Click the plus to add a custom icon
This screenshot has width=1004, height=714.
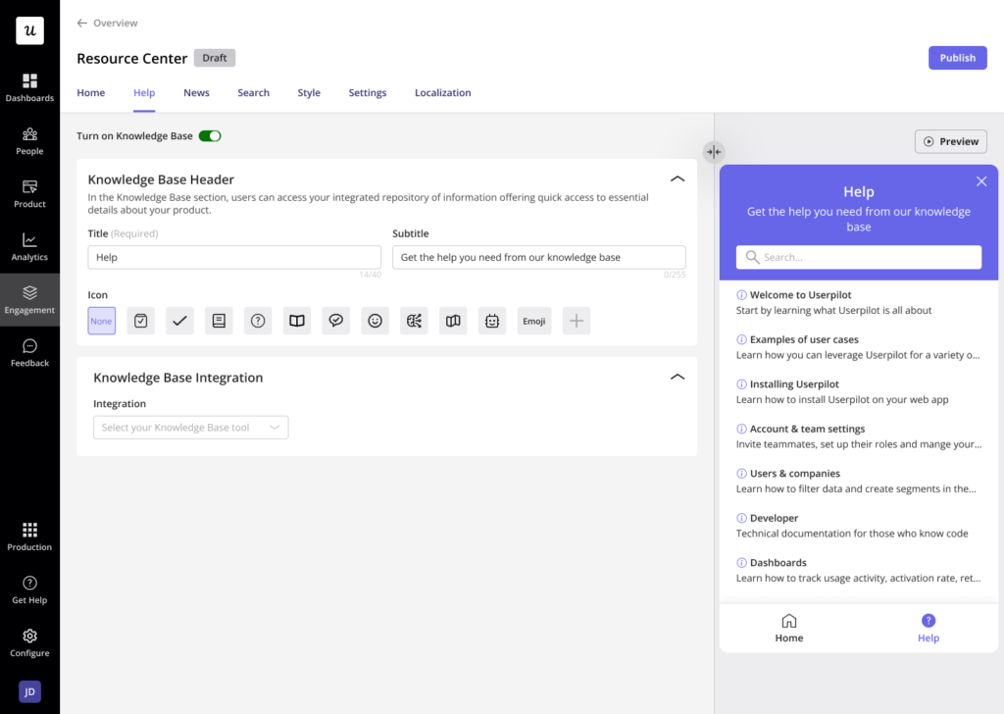point(574,321)
